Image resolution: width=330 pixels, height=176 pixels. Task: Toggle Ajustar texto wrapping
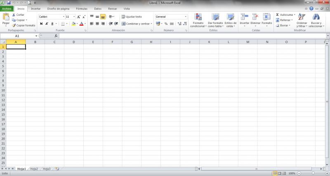coord(131,17)
